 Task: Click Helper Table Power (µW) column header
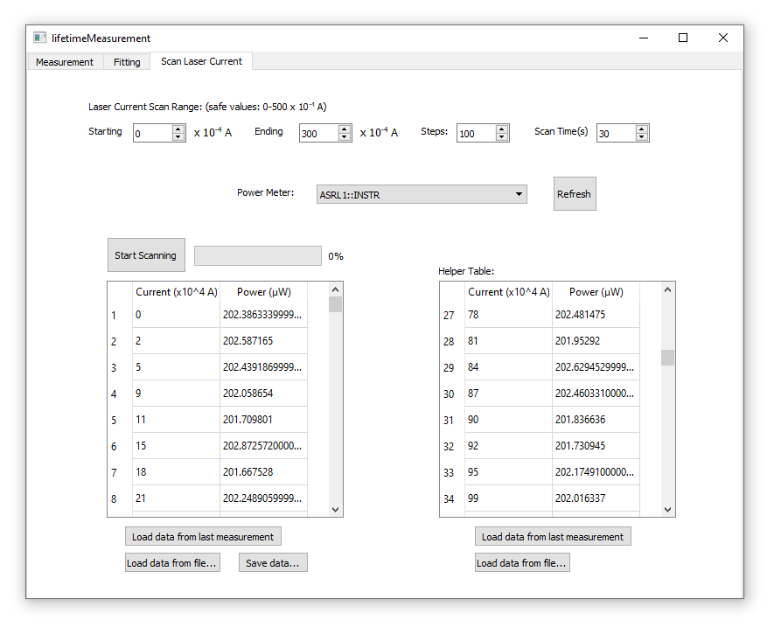click(x=596, y=292)
